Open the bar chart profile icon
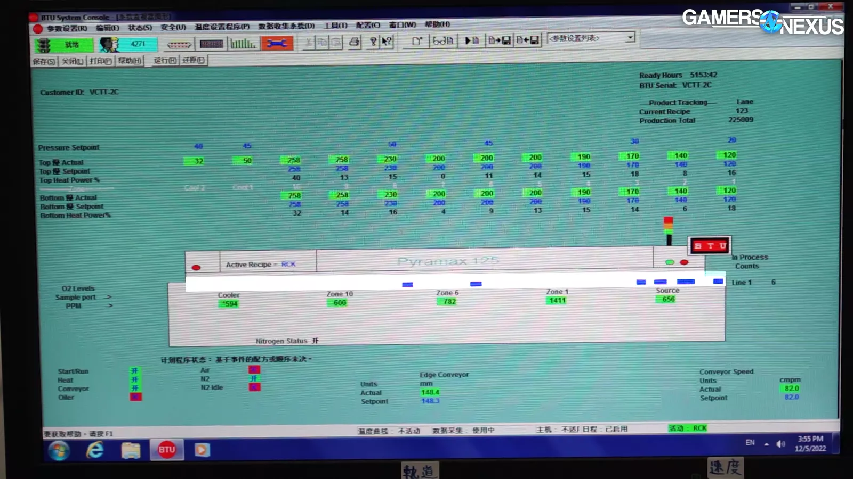The width and height of the screenshot is (853, 479). 243,44
